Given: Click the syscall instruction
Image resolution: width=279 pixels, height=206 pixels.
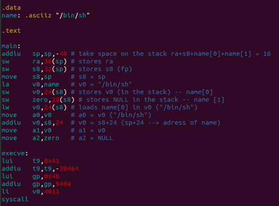Looking at the screenshot, I should click(x=15, y=199).
